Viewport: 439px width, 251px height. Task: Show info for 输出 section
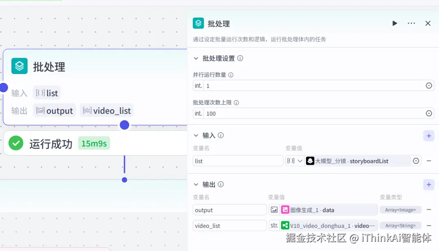(221, 184)
